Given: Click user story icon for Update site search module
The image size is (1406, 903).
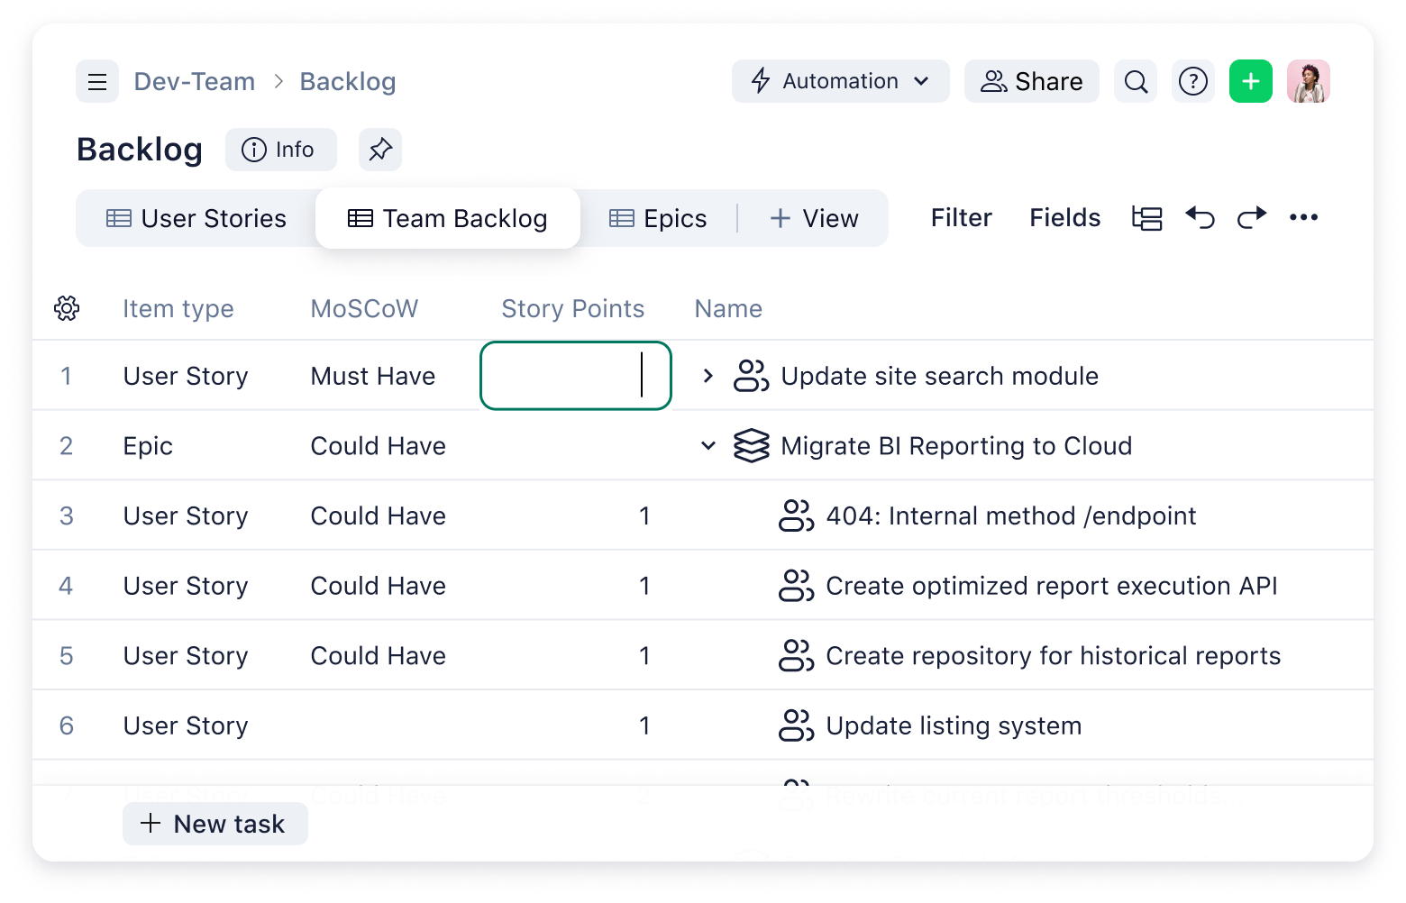Looking at the screenshot, I should point(751,376).
